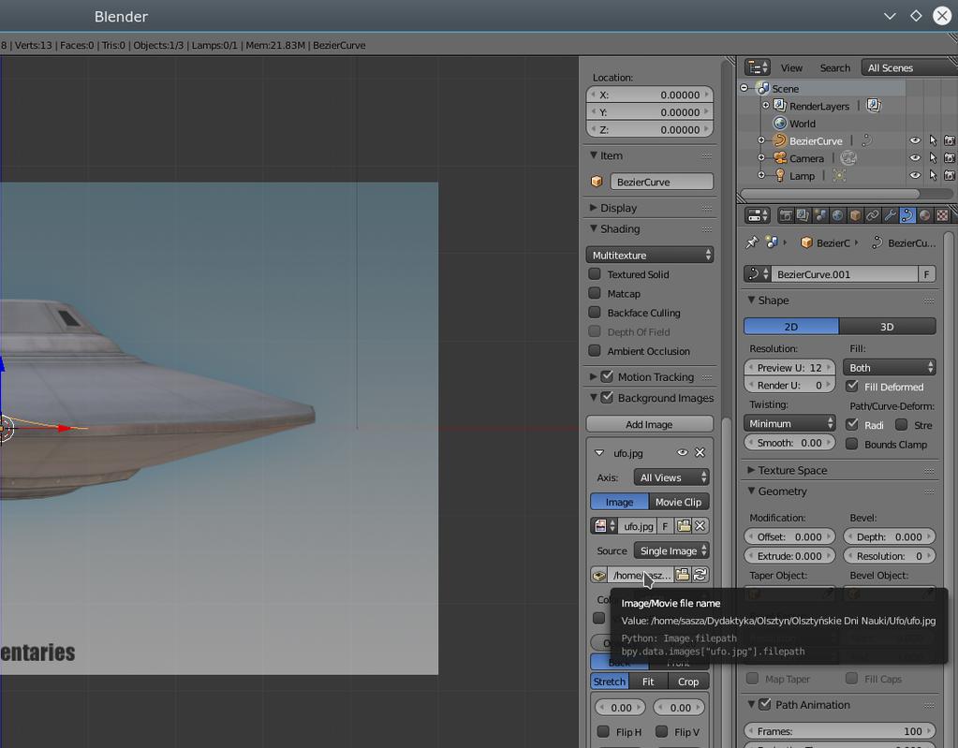Open the Object Constraints properties tab
The image size is (958, 748).
click(873, 215)
